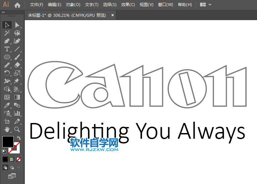Screen dimensions: 257x184
Task: Select the Lasso tool
Action: 17,33
